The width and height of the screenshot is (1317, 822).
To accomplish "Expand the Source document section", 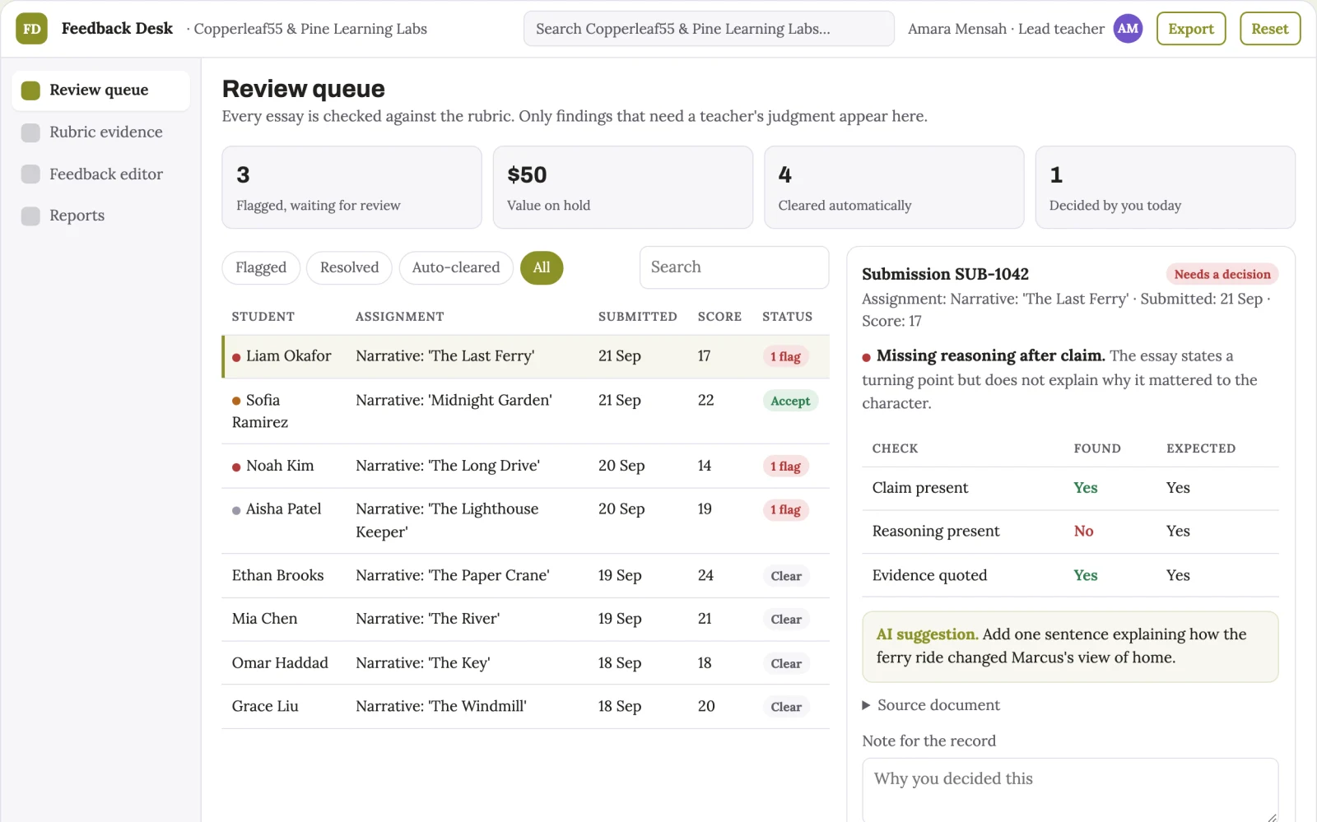I will [931, 705].
